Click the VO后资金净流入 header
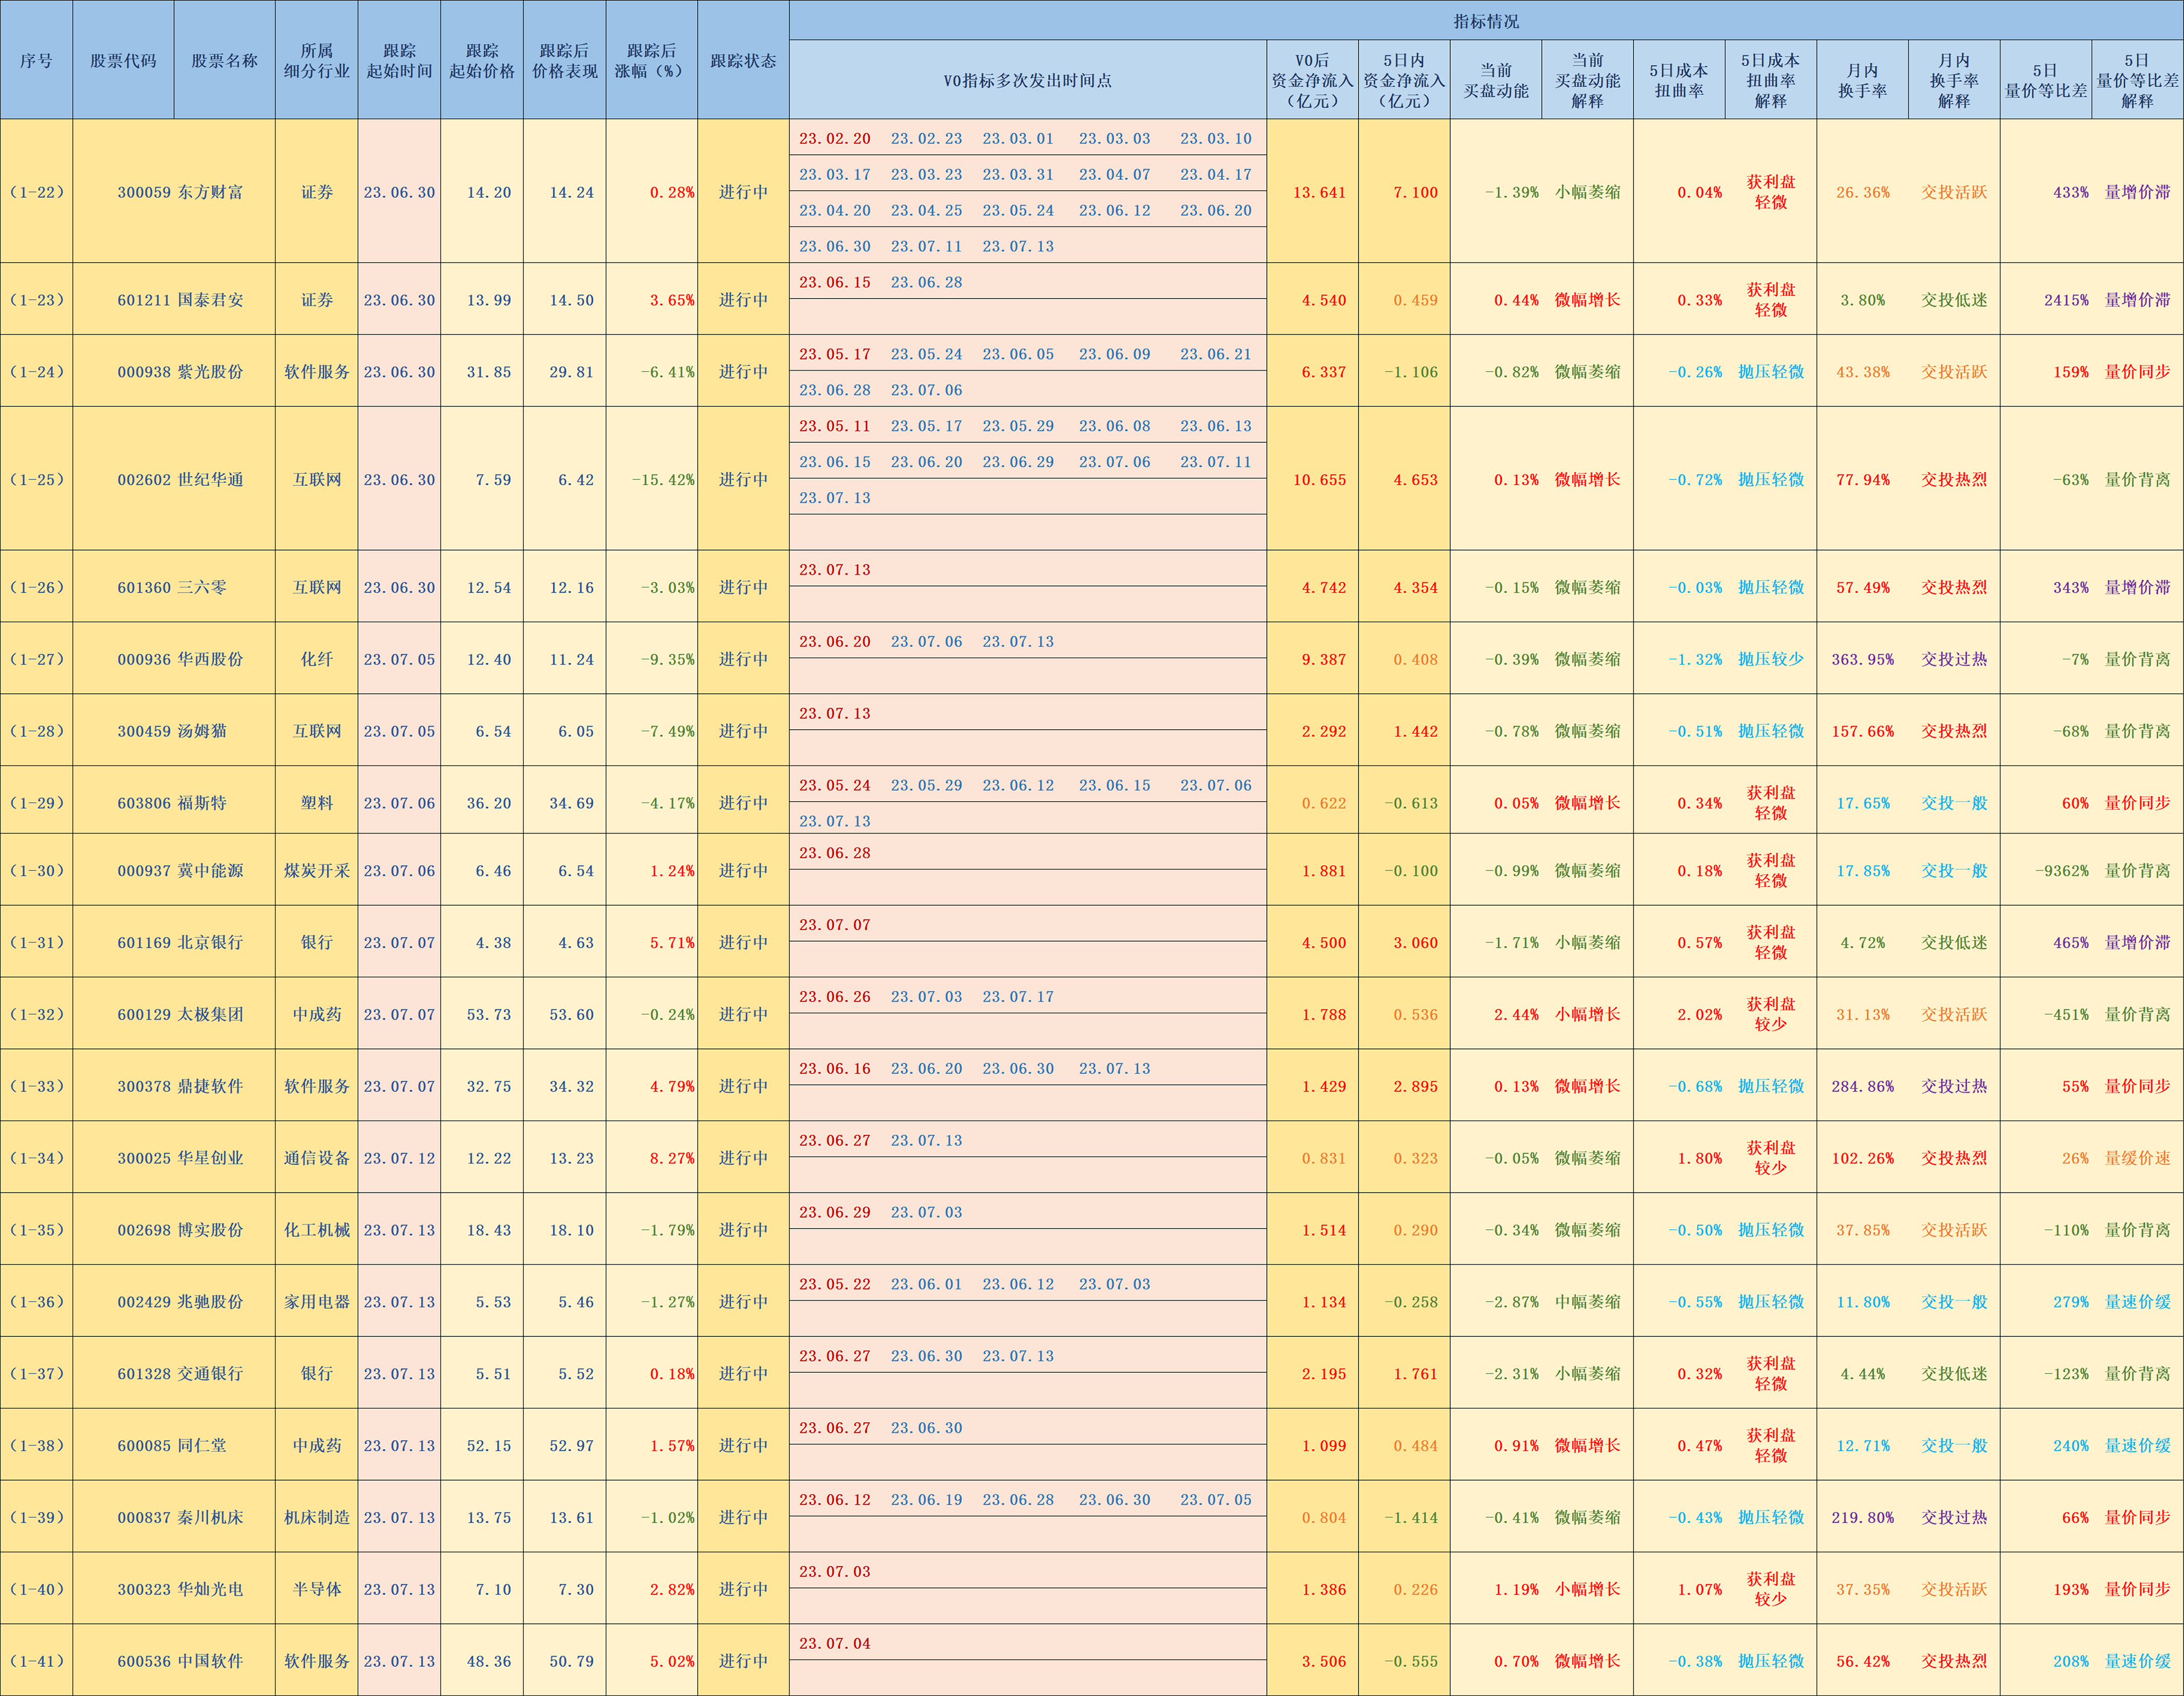 [x=1312, y=80]
